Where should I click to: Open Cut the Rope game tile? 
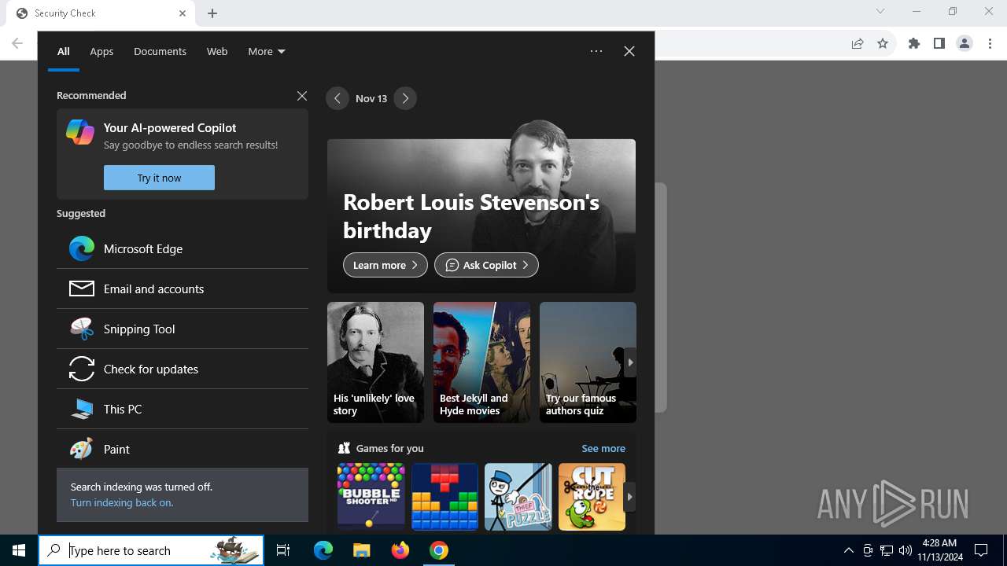[x=592, y=497]
